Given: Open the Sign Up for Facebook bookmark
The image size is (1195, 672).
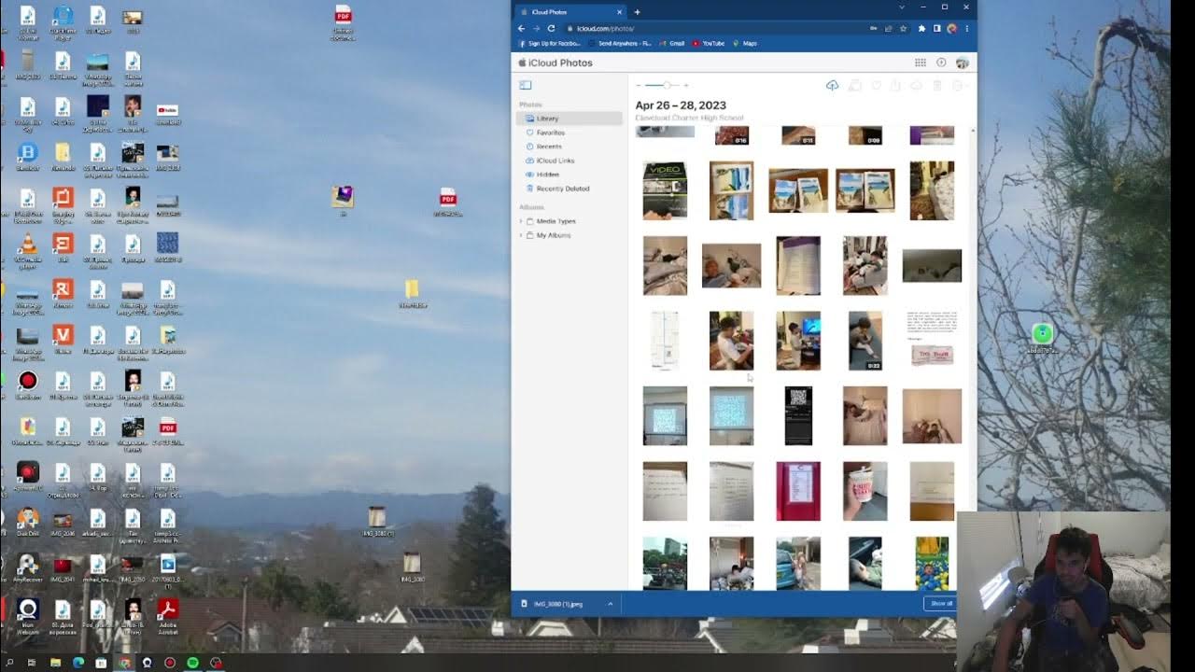Looking at the screenshot, I should pyautogui.click(x=549, y=44).
